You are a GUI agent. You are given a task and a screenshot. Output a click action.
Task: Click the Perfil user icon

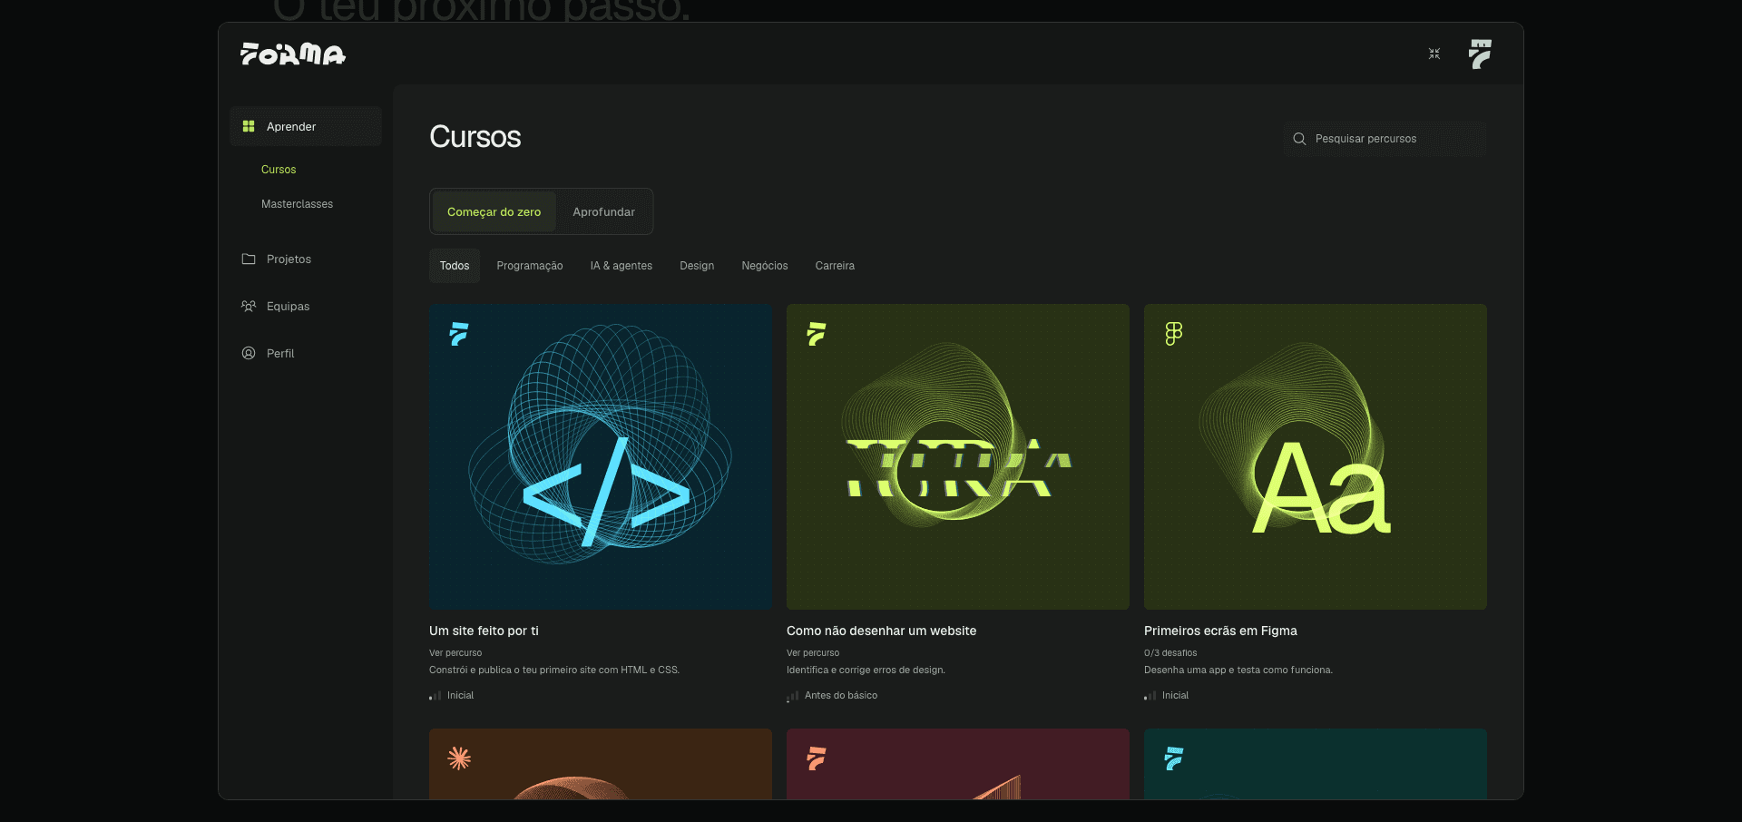point(249,353)
